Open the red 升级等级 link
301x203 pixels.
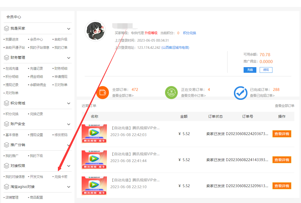151,33
